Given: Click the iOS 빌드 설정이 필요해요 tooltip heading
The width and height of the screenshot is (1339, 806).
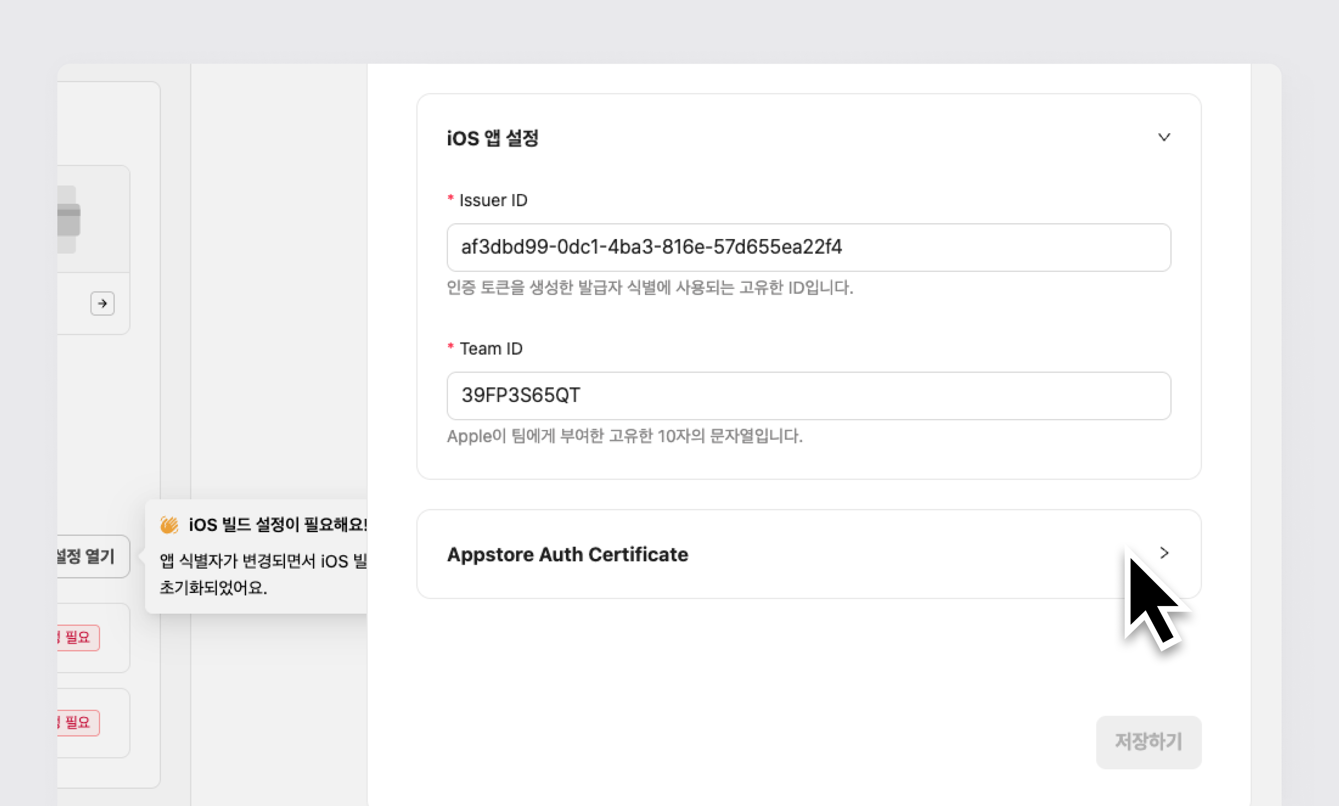Looking at the screenshot, I should point(277,525).
